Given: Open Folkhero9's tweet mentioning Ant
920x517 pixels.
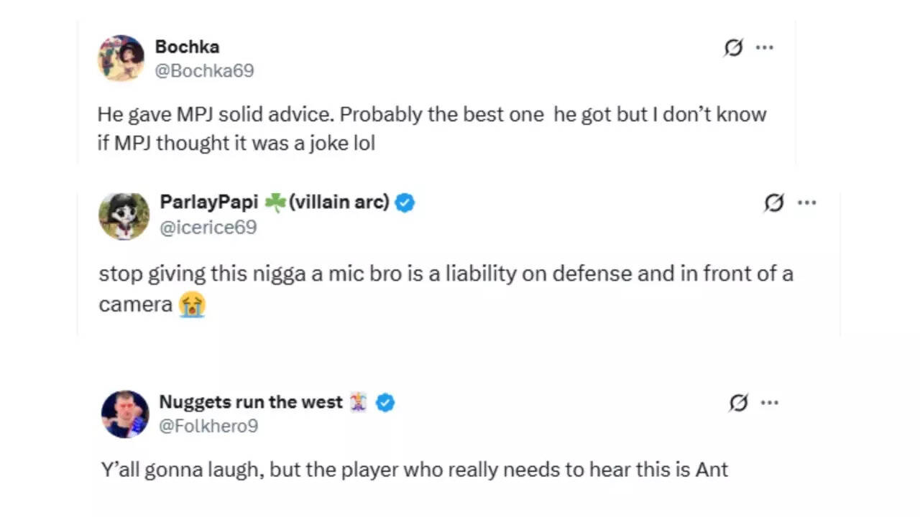Looking at the screenshot, I should tap(413, 469).
